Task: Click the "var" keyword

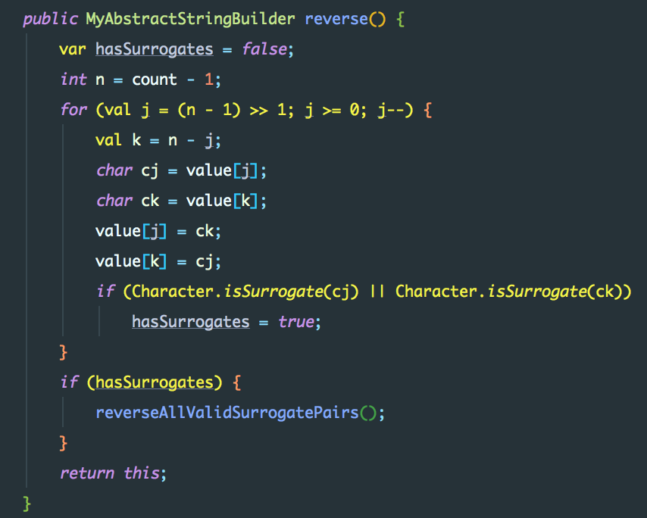Action: pos(73,49)
